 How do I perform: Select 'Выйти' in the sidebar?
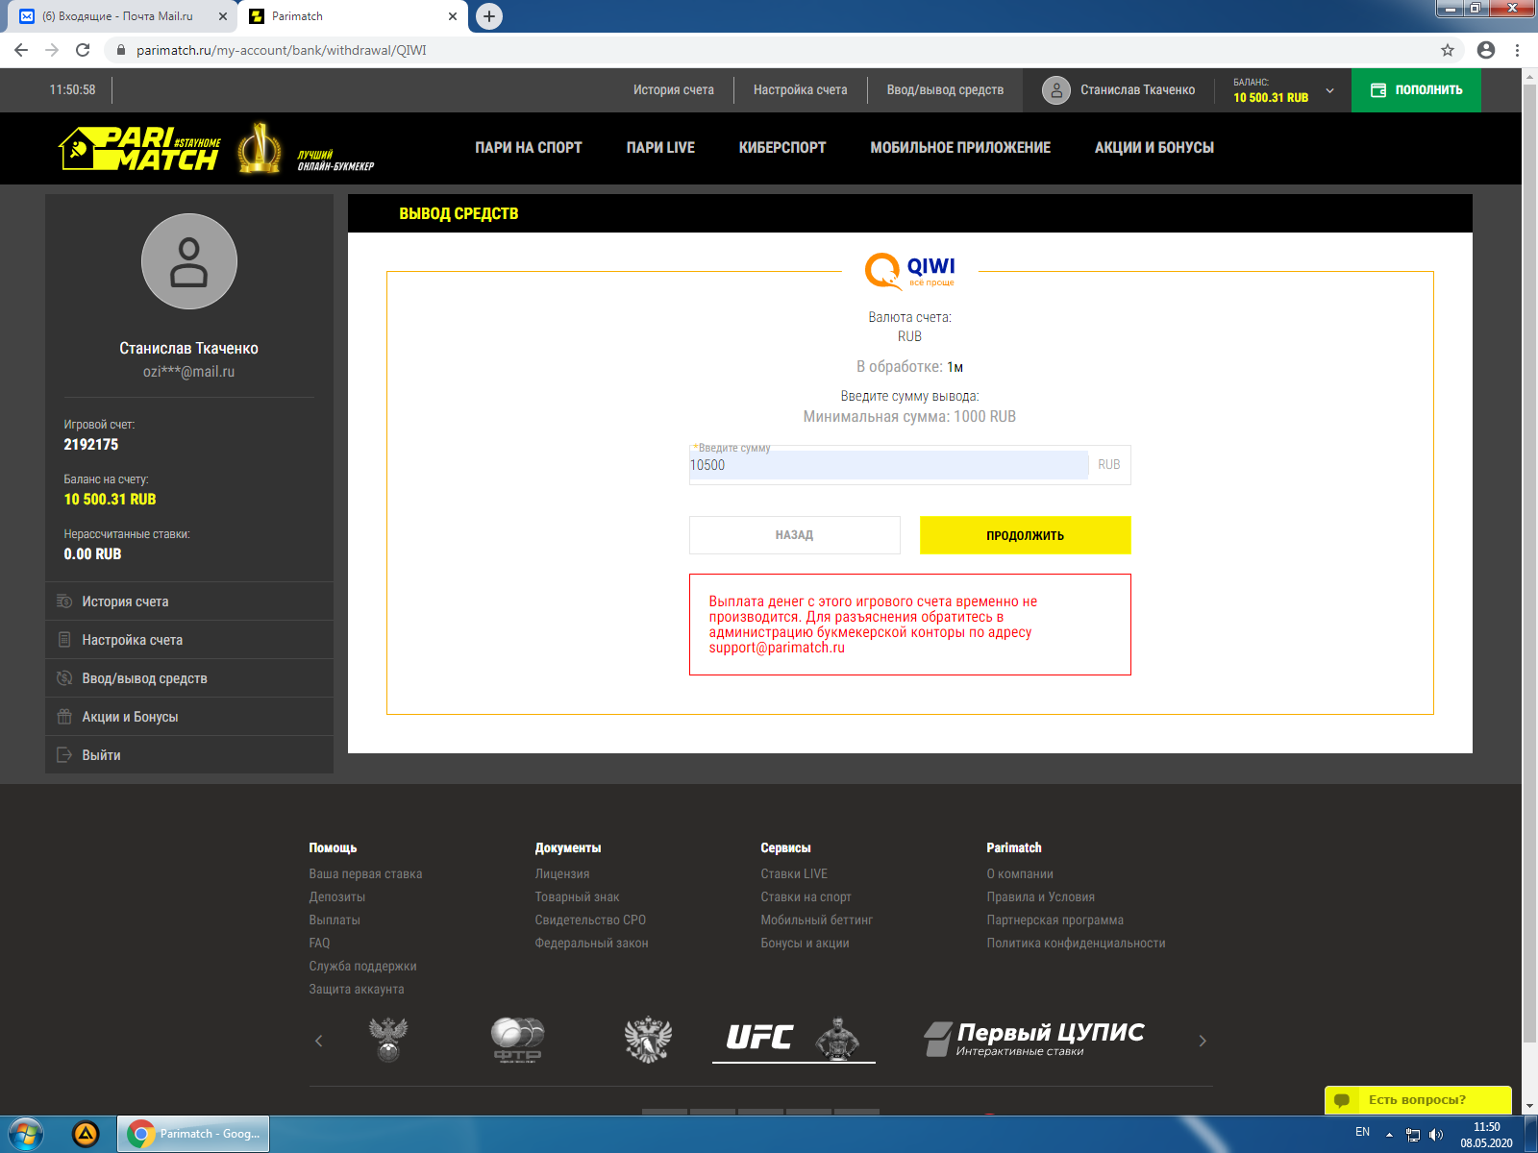click(101, 755)
